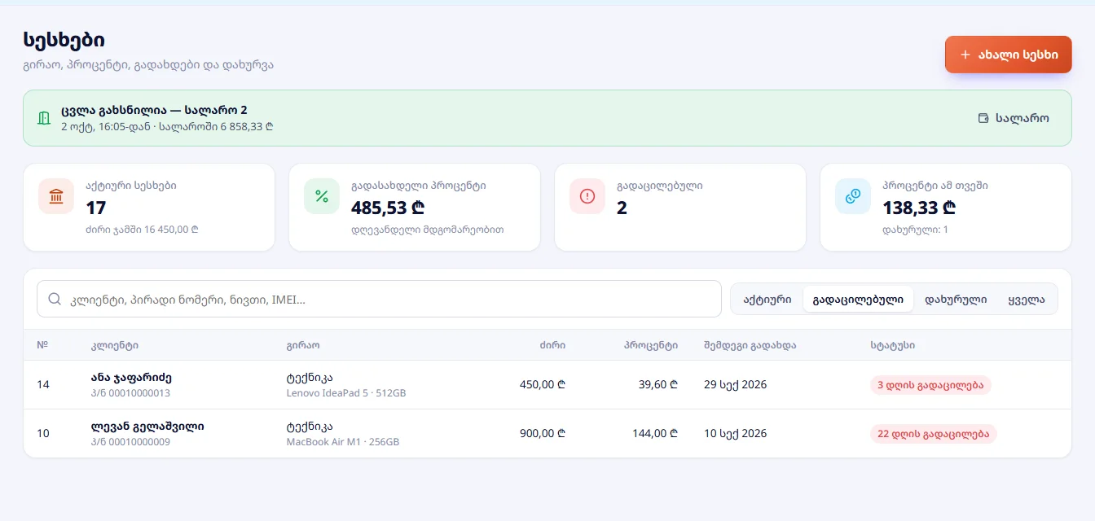
Task: Click the Lenovo IdeaPad 5 collateral text
Action: tap(346, 393)
